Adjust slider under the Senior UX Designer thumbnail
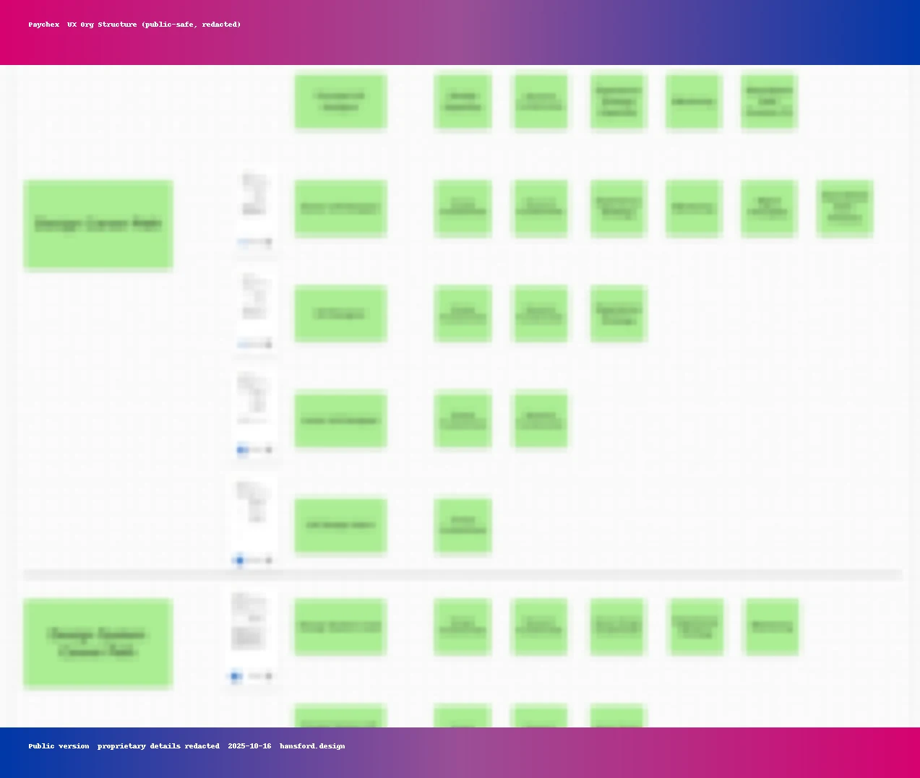Viewport: 920px width, 778px height. (254, 243)
